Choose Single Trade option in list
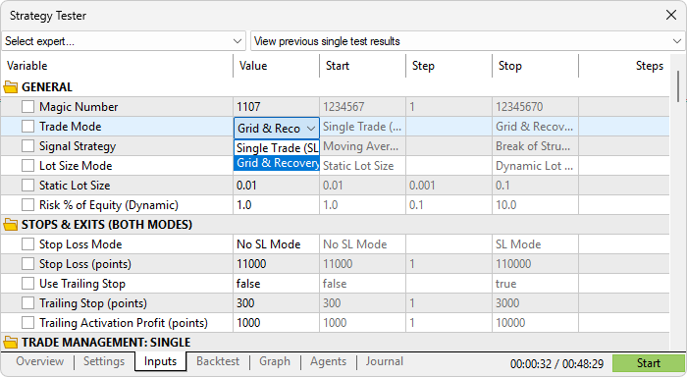The height and width of the screenshot is (377, 687). click(277, 147)
